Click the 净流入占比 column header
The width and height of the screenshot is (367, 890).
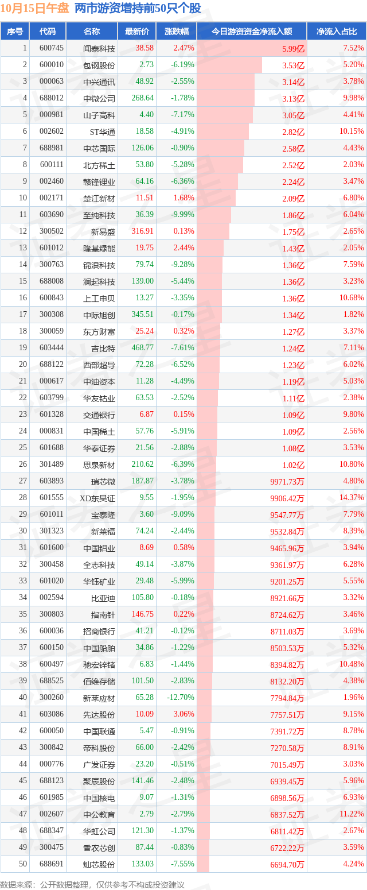point(337,32)
